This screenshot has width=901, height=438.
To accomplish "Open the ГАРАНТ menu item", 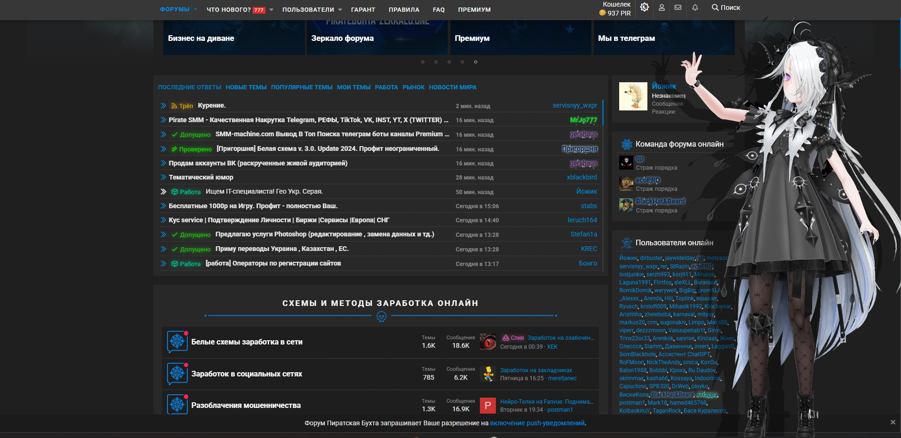I will coord(363,10).
